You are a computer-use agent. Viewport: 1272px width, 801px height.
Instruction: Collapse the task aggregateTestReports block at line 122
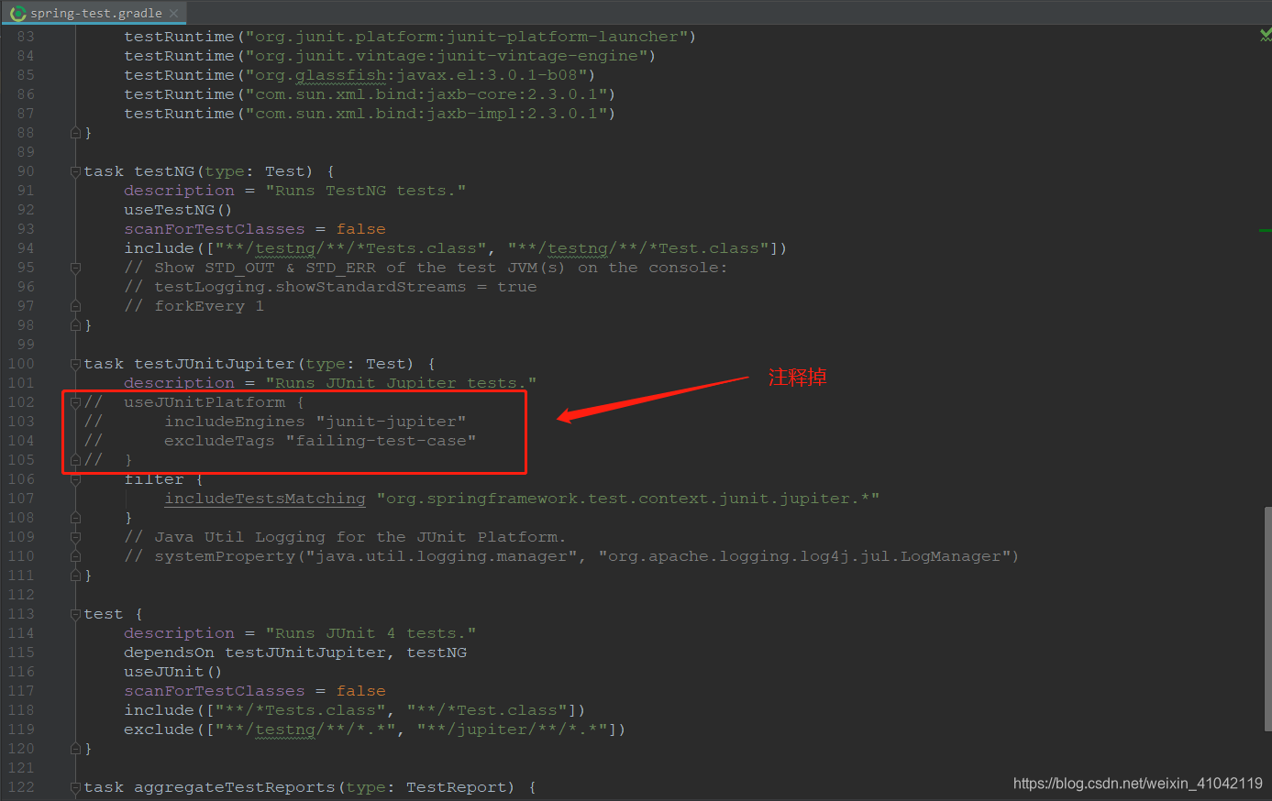coord(75,787)
